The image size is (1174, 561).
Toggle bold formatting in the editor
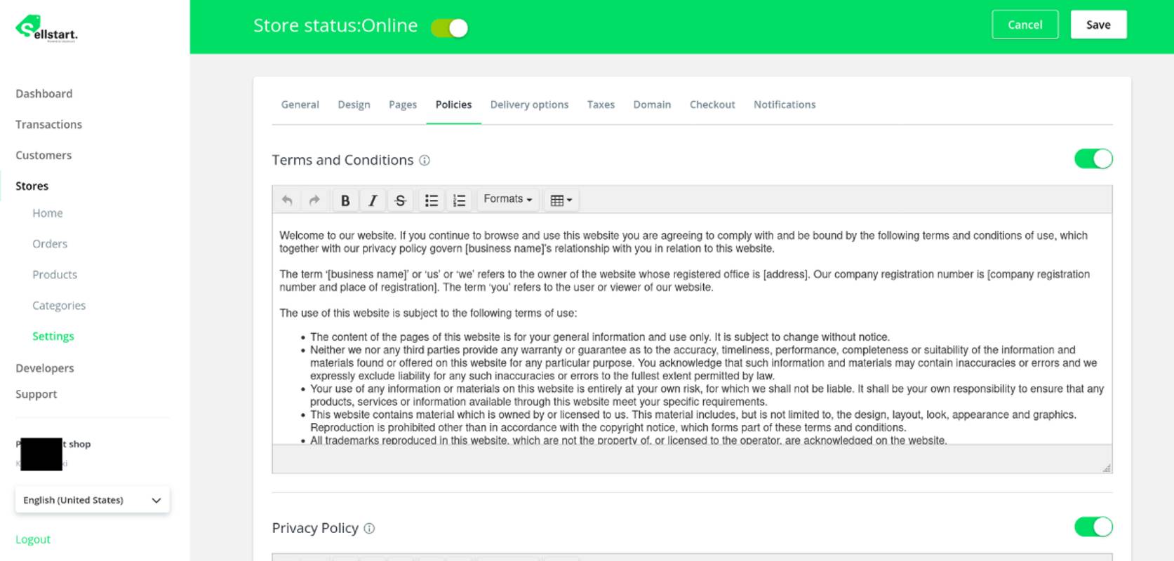(x=345, y=201)
